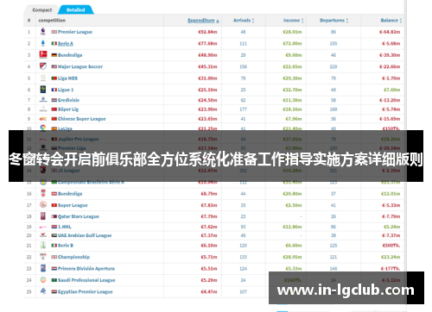Viewport: 432px width, 312px height.
Task: Sort table by Arrivals column
Action: point(244,21)
